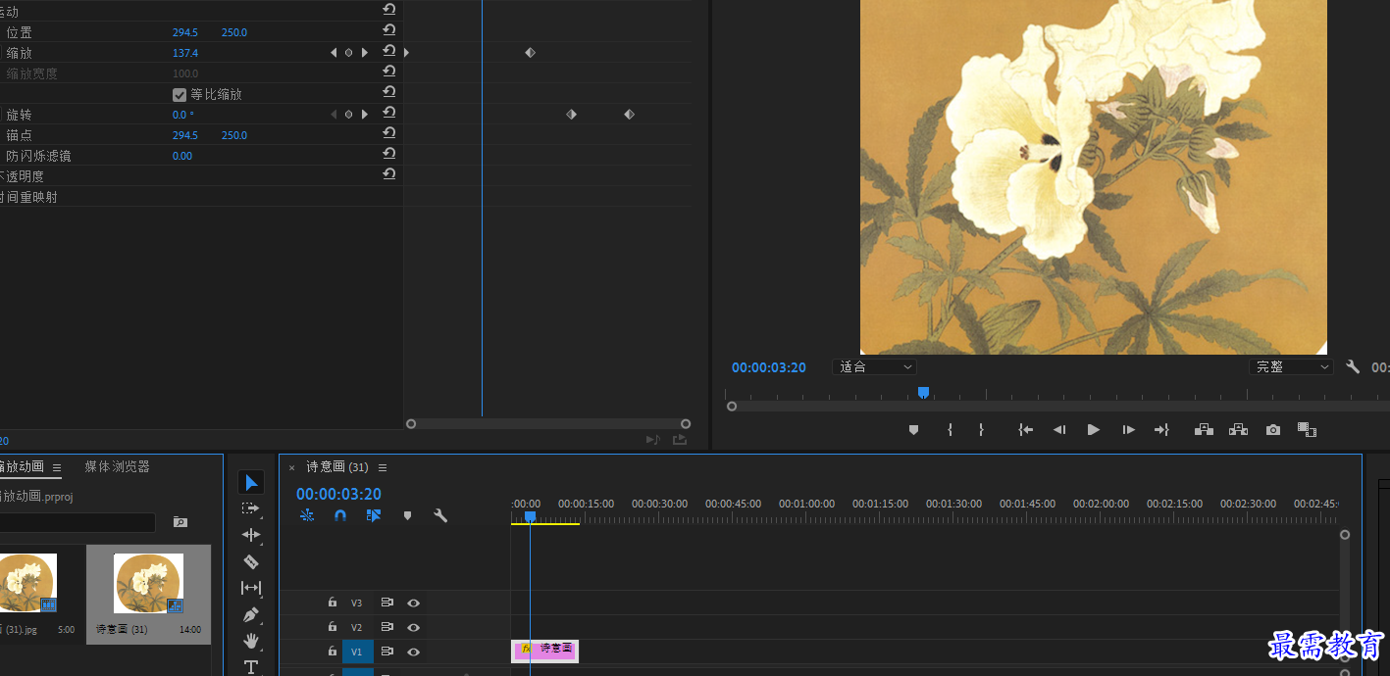Reset the 防闪烁滤镜 parameter
Viewport: 1390px width, 676px height.
(389, 155)
